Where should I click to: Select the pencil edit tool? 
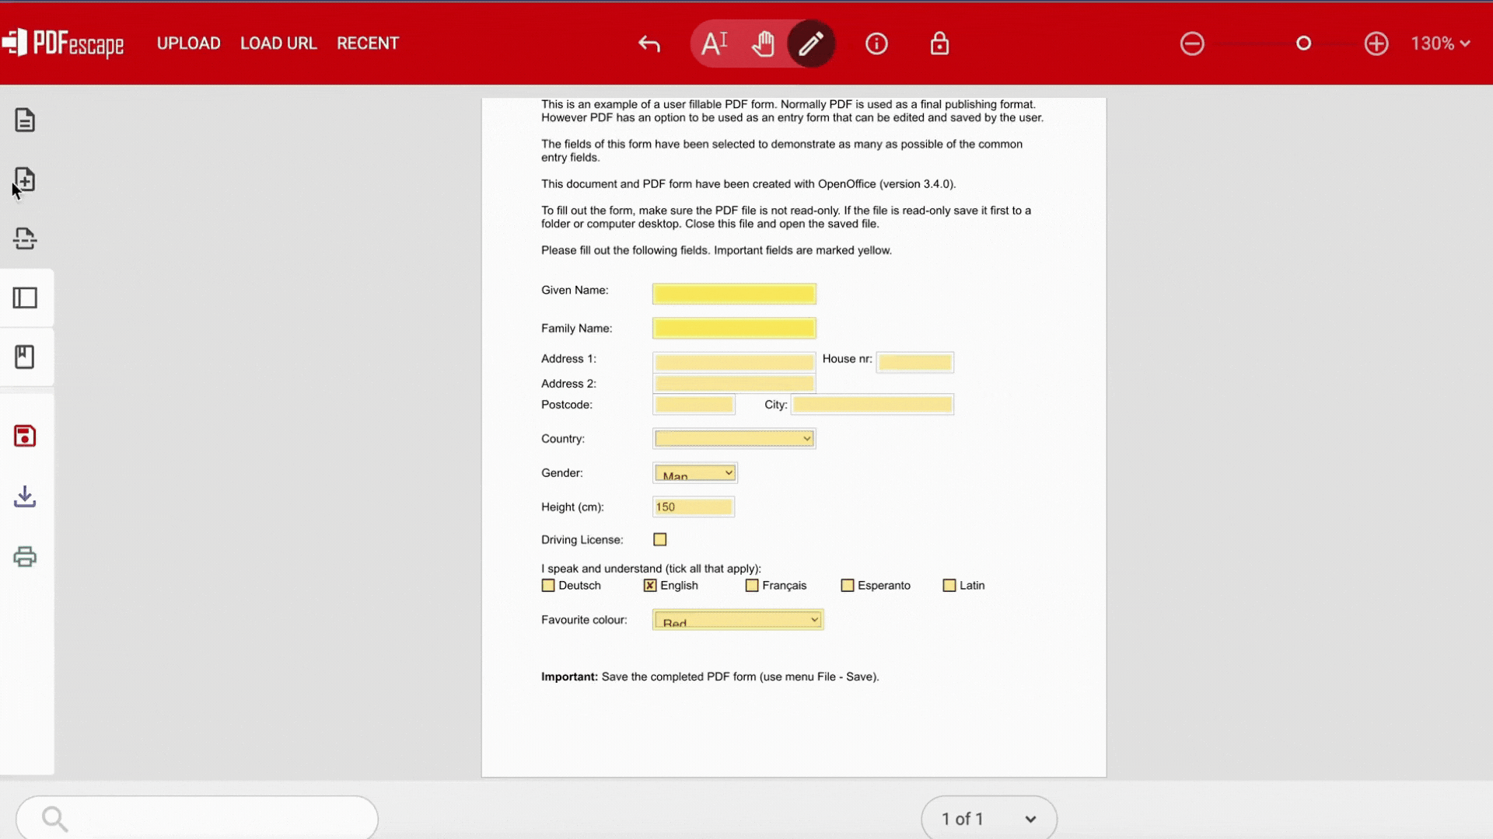[x=811, y=44]
